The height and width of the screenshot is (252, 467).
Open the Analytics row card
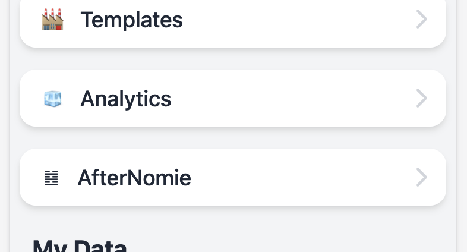(233, 98)
